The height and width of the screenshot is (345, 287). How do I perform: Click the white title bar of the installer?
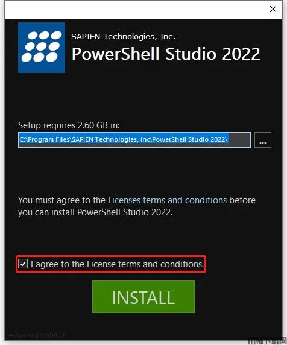pyautogui.click(x=136, y=10)
